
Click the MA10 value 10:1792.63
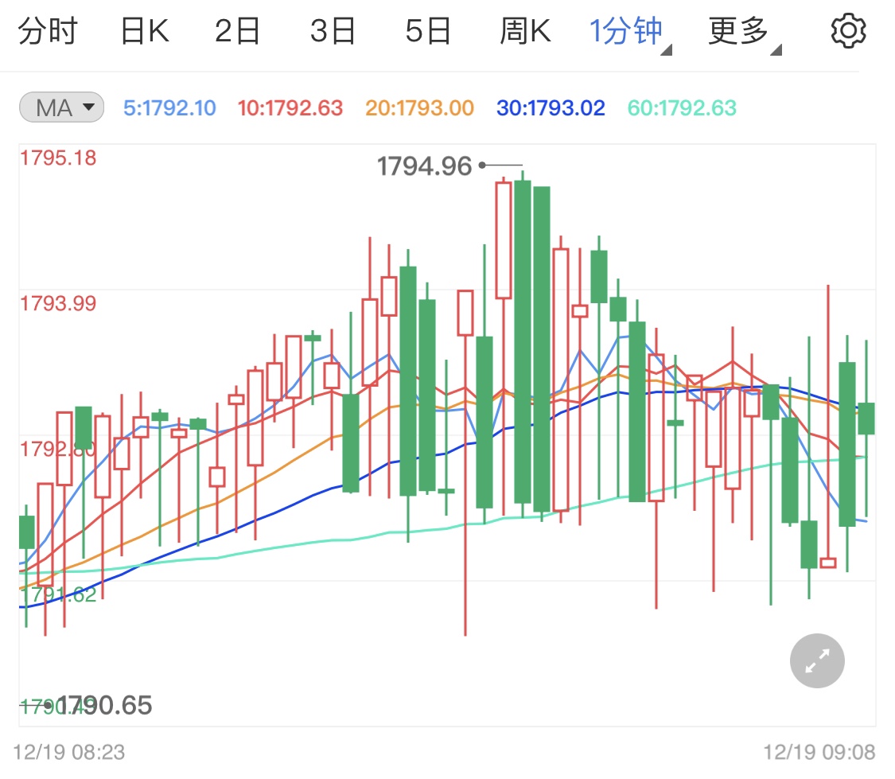pos(290,108)
